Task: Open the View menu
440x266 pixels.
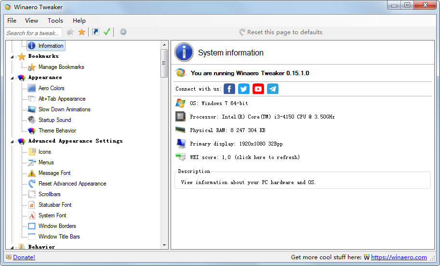Action: pos(31,21)
